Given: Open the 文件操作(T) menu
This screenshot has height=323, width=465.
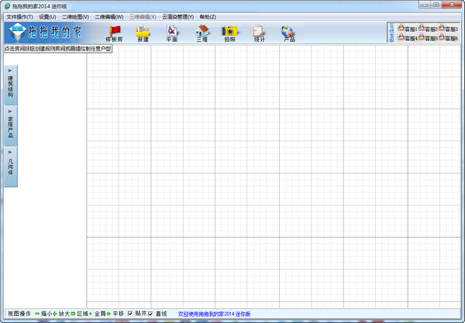Looking at the screenshot, I should click(x=19, y=17).
